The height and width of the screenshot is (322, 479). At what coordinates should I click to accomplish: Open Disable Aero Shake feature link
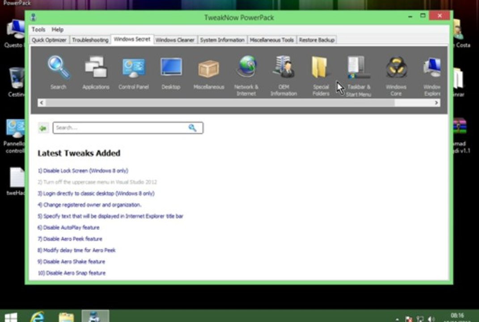(x=71, y=262)
